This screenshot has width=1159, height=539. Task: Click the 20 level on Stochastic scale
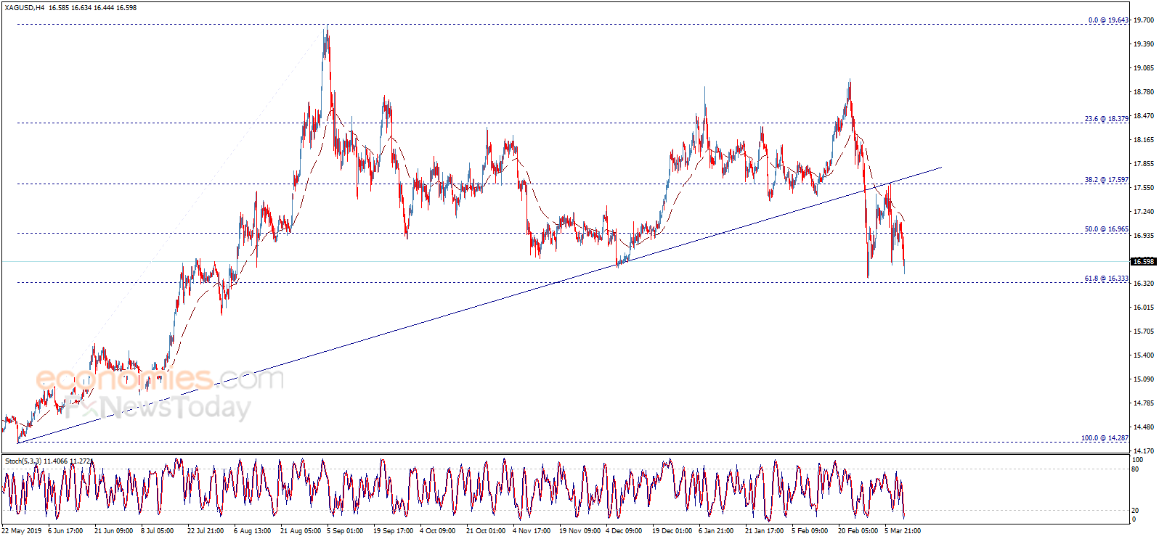1136,511
